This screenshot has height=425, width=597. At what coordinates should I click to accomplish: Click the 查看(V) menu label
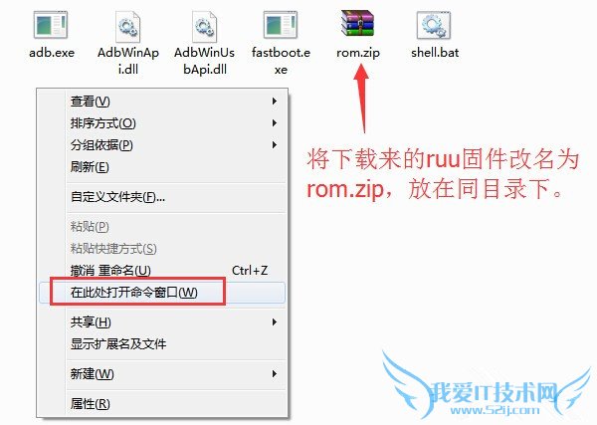(x=91, y=102)
